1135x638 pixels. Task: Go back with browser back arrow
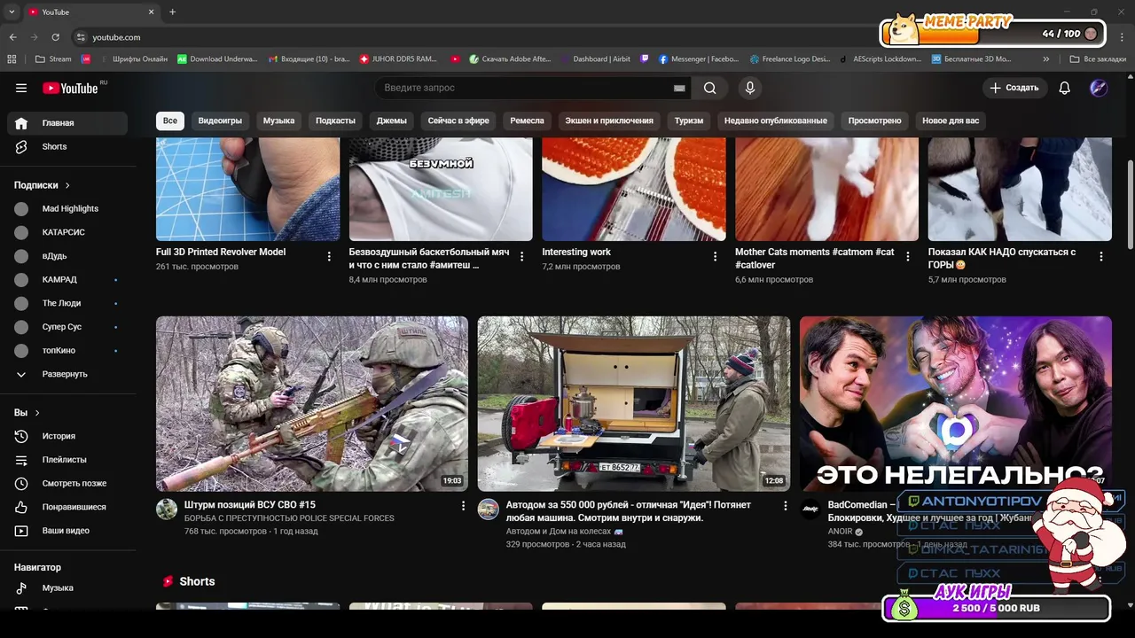[x=12, y=37]
